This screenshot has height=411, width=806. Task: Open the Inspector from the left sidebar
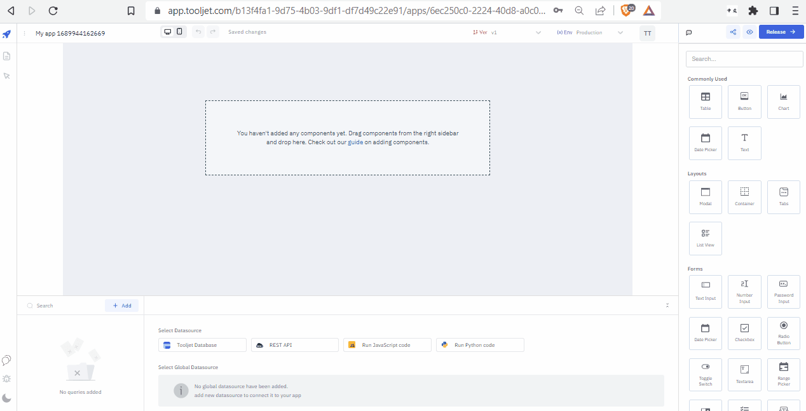pyautogui.click(x=7, y=76)
